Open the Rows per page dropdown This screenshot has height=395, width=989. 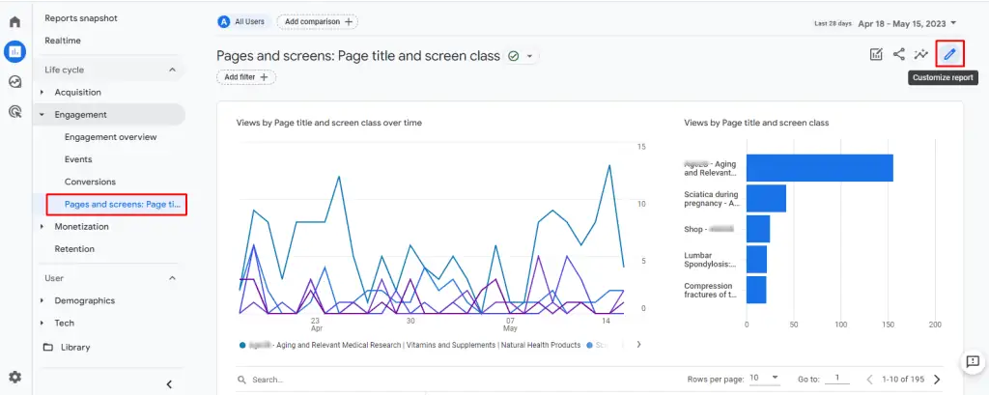tap(765, 379)
